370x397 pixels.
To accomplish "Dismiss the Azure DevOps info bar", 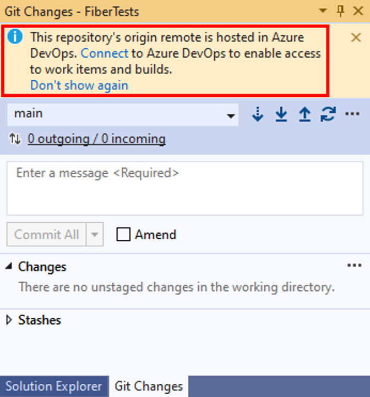I will point(356,37).
